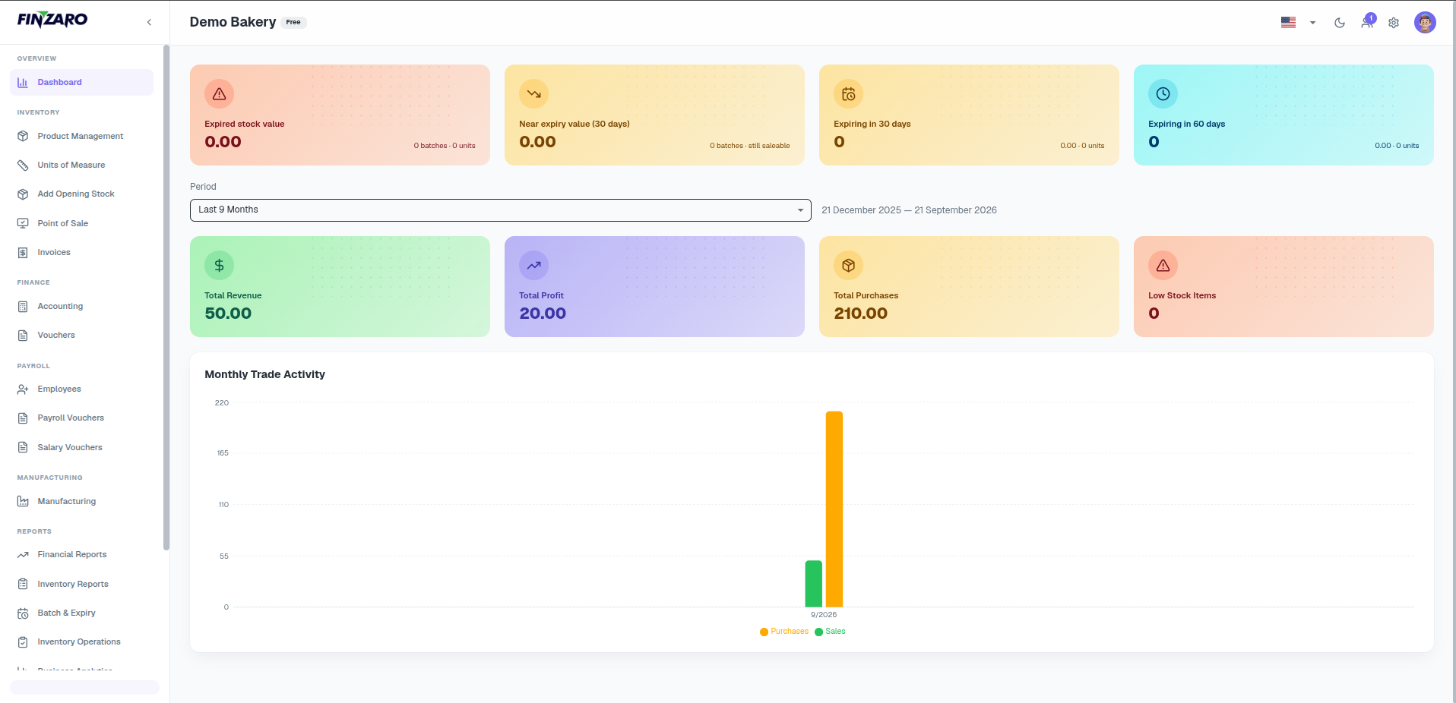This screenshot has width=1456, height=703.
Task: Click the Manufacturing chart icon
Action: [x=23, y=502]
